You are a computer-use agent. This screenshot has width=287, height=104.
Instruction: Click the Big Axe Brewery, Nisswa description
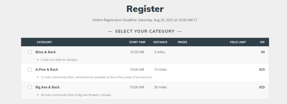pyautogui.click(x=76, y=95)
